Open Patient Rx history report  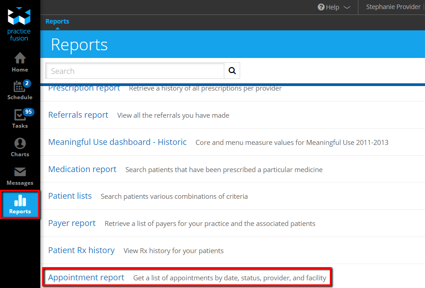coord(81,250)
